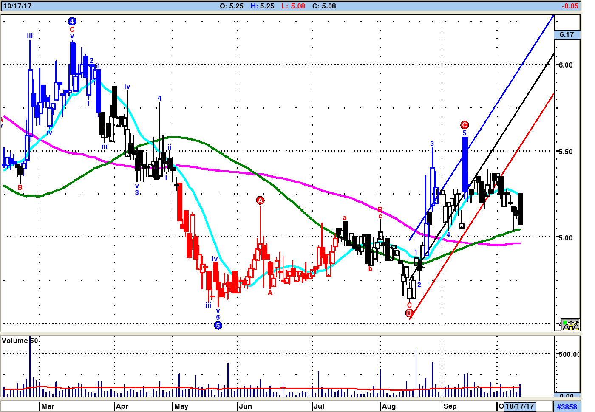Click the Mar label on time axis
595x412 pixels.
click(48, 406)
